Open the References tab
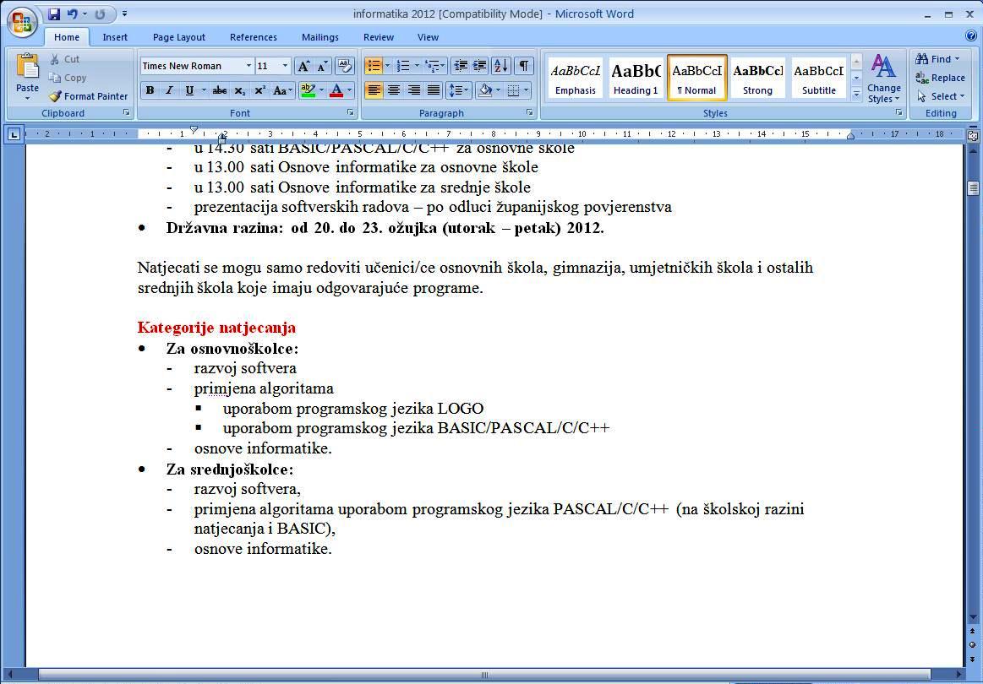The width and height of the screenshot is (983, 684). (254, 37)
